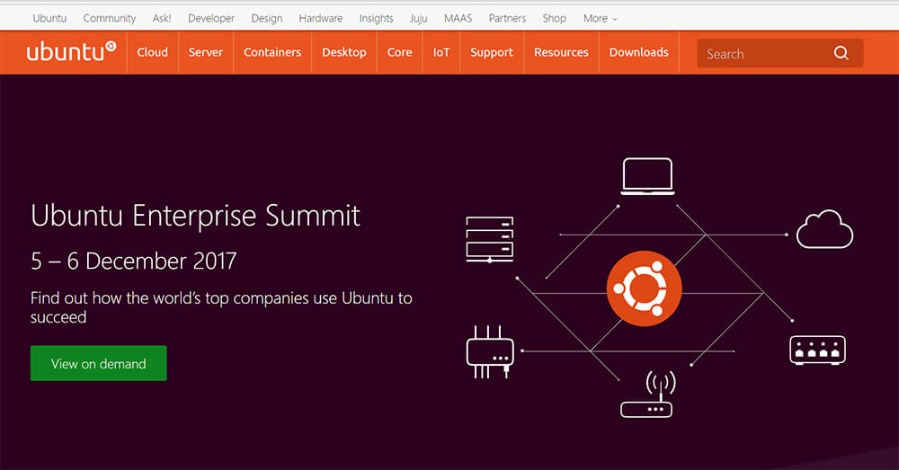The height and width of the screenshot is (470, 899).
Task: Click the Ubuntu logo in orange navbar
Action: tap(71, 51)
